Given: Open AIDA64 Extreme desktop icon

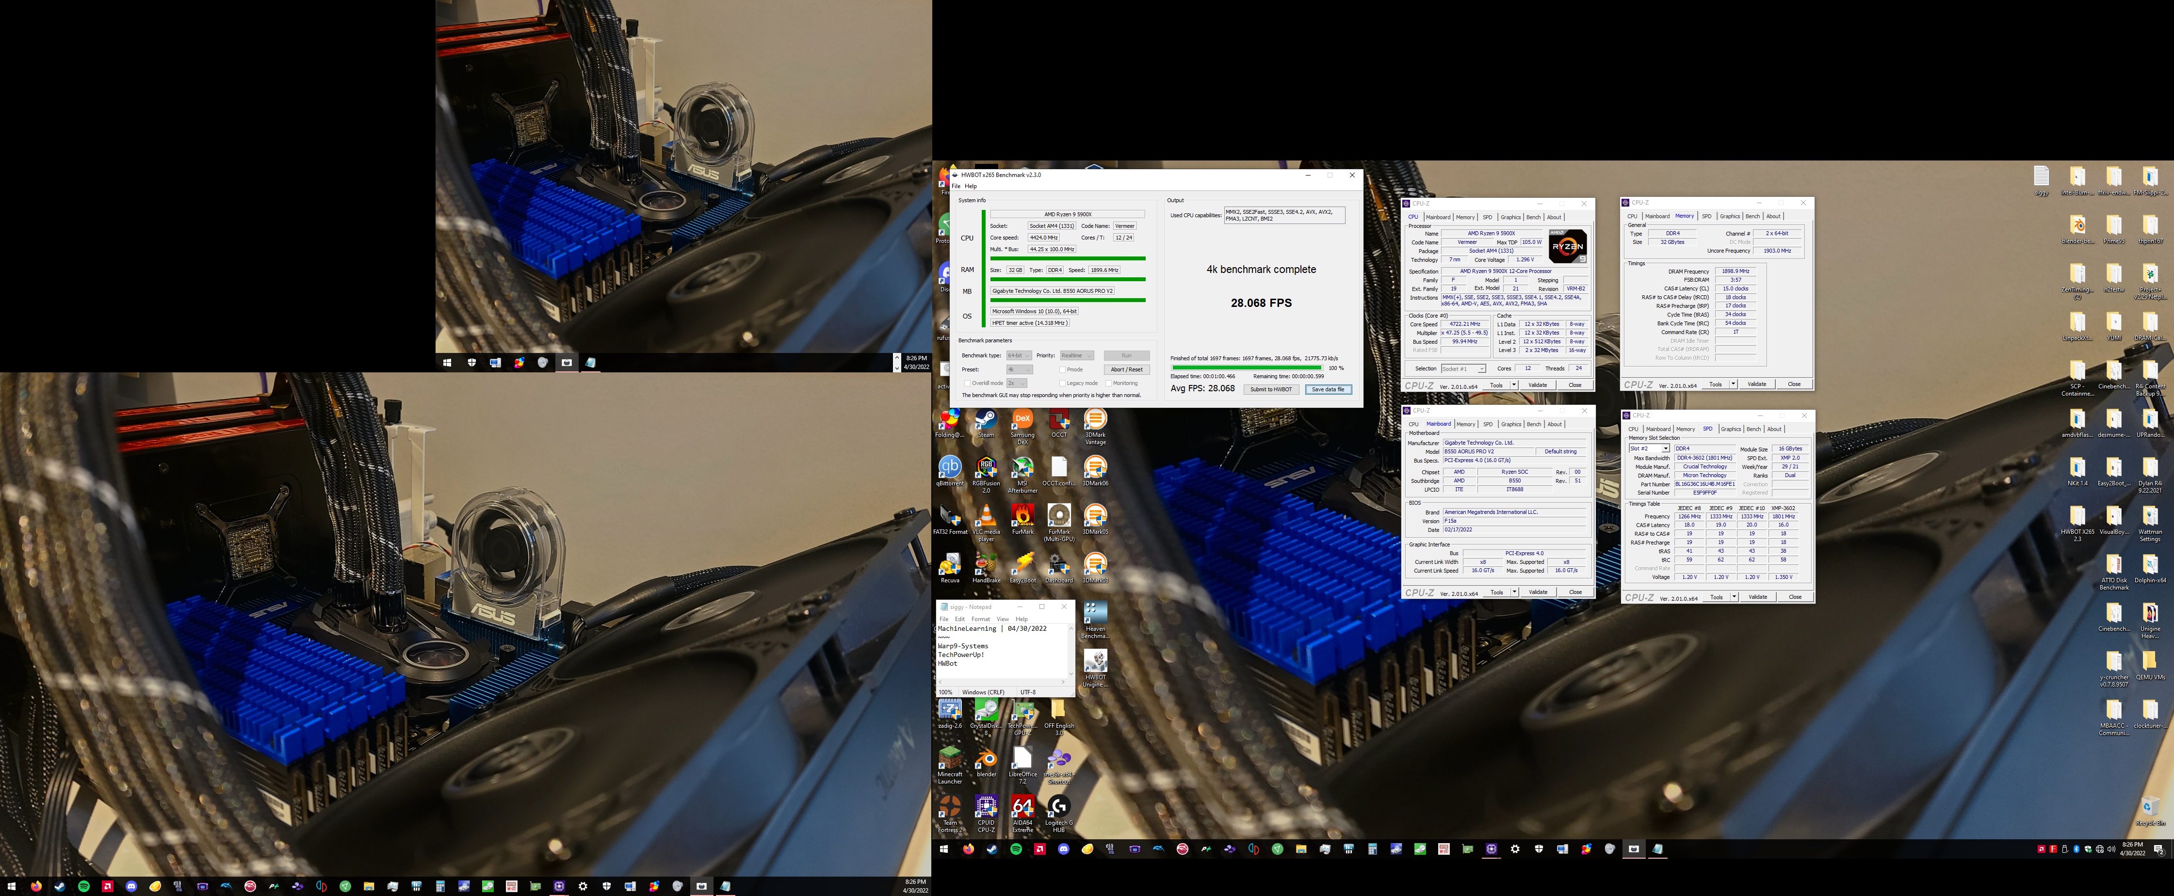Looking at the screenshot, I should click(1022, 814).
